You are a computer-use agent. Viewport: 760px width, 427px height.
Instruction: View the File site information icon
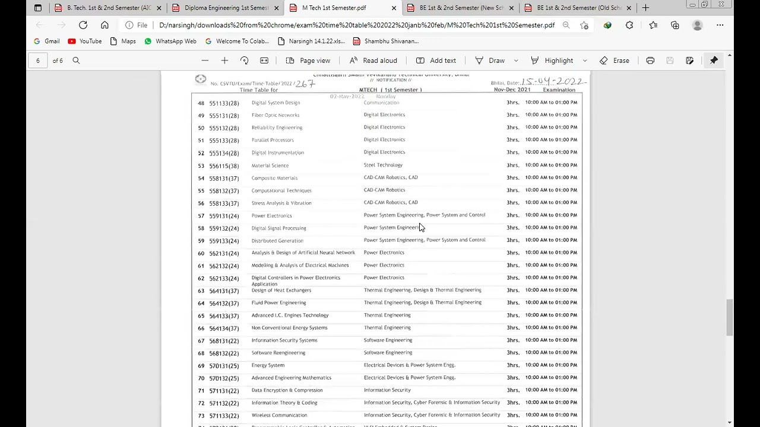click(x=137, y=25)
